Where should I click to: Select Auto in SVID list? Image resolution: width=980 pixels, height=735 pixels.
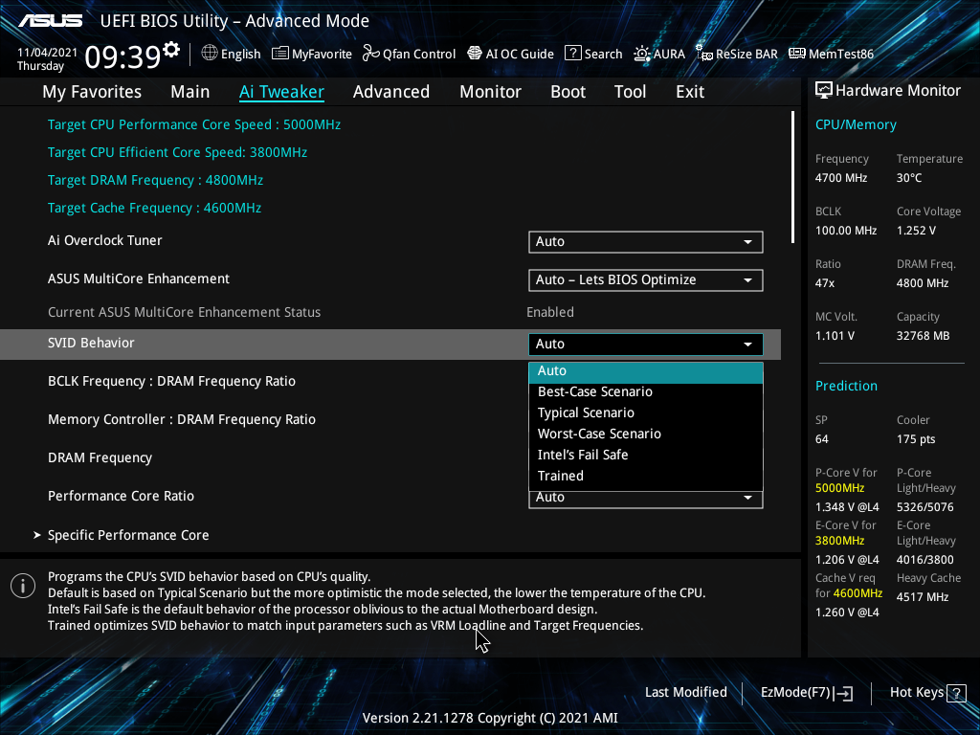646,371
